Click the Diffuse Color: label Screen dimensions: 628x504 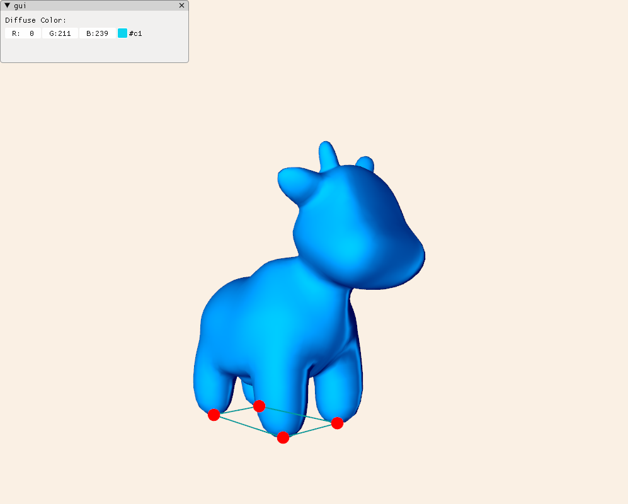pos(36,20)
